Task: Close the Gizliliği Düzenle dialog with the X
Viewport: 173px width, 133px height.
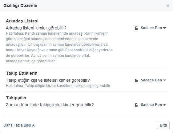Action: click(x=168, y=6)
